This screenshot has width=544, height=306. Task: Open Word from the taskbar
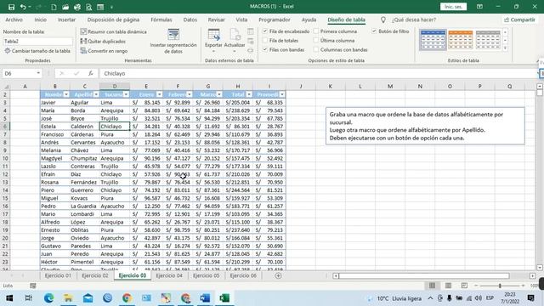click(205, 298)
